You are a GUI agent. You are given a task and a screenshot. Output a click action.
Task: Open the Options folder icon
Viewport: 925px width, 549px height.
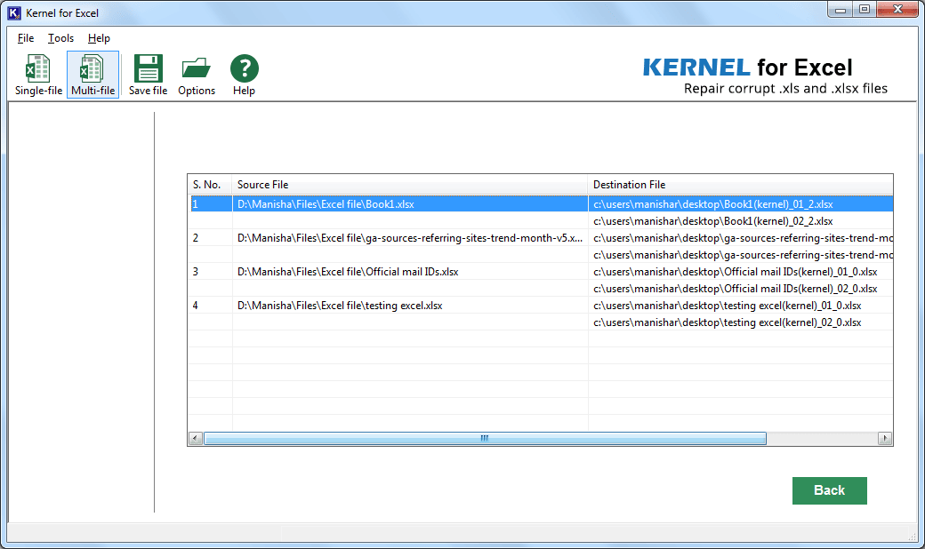[197, 75]
